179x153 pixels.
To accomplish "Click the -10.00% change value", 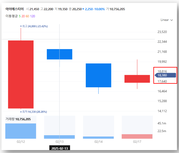I will (x=99, y=9).
